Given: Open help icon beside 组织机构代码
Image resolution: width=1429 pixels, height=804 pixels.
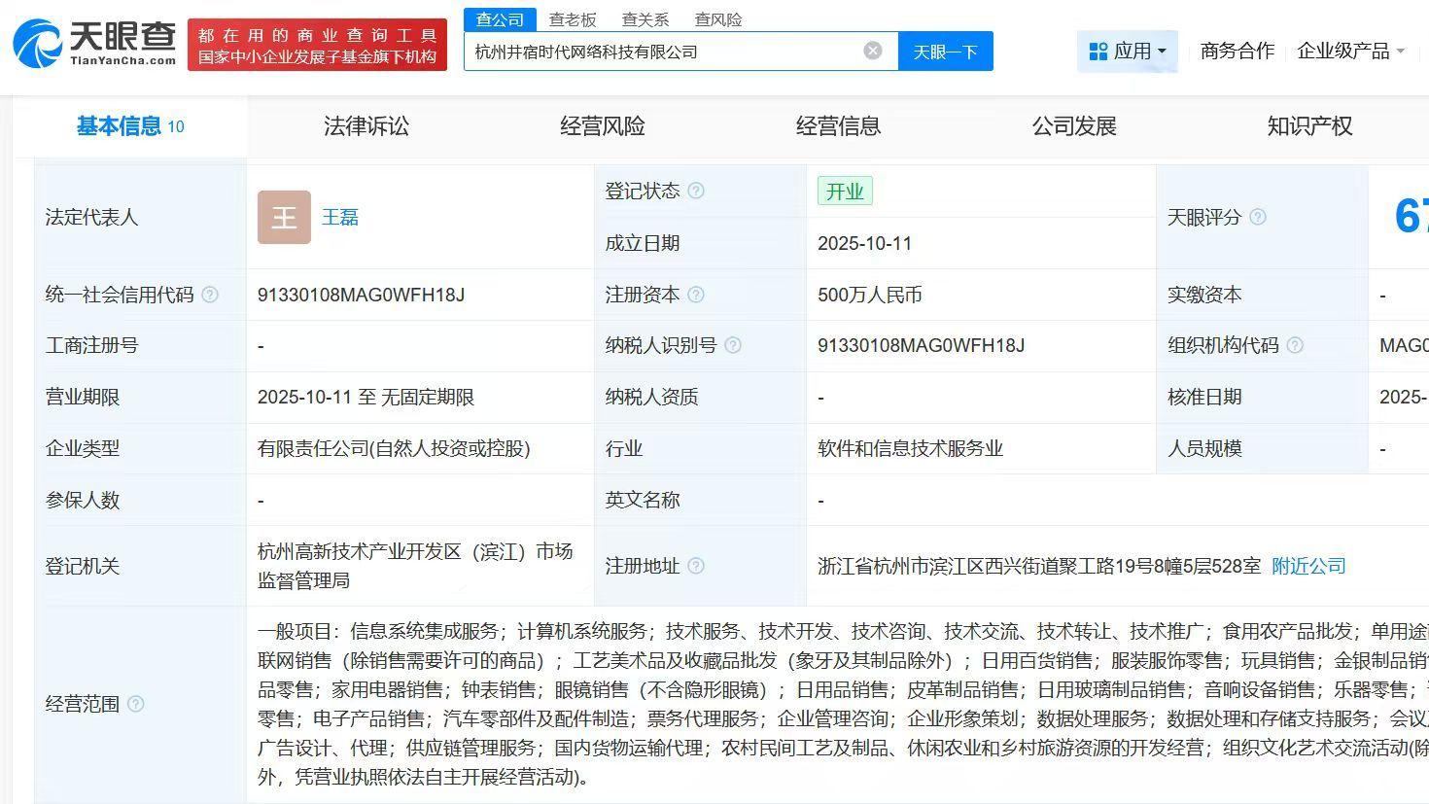Looking at the screenshot, I should [1295, 345].
